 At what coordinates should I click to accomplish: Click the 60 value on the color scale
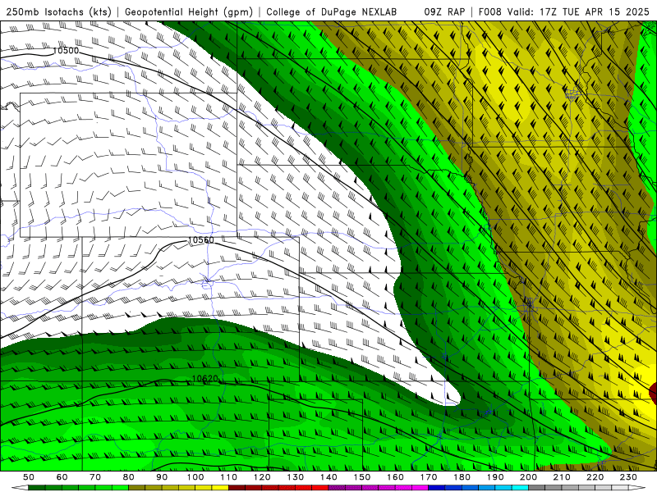(62, 477)
